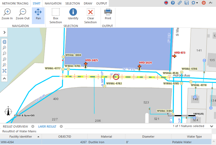216x145 pixels.
Task: Click the help question mark icon
Action: [x=173, y=3]
